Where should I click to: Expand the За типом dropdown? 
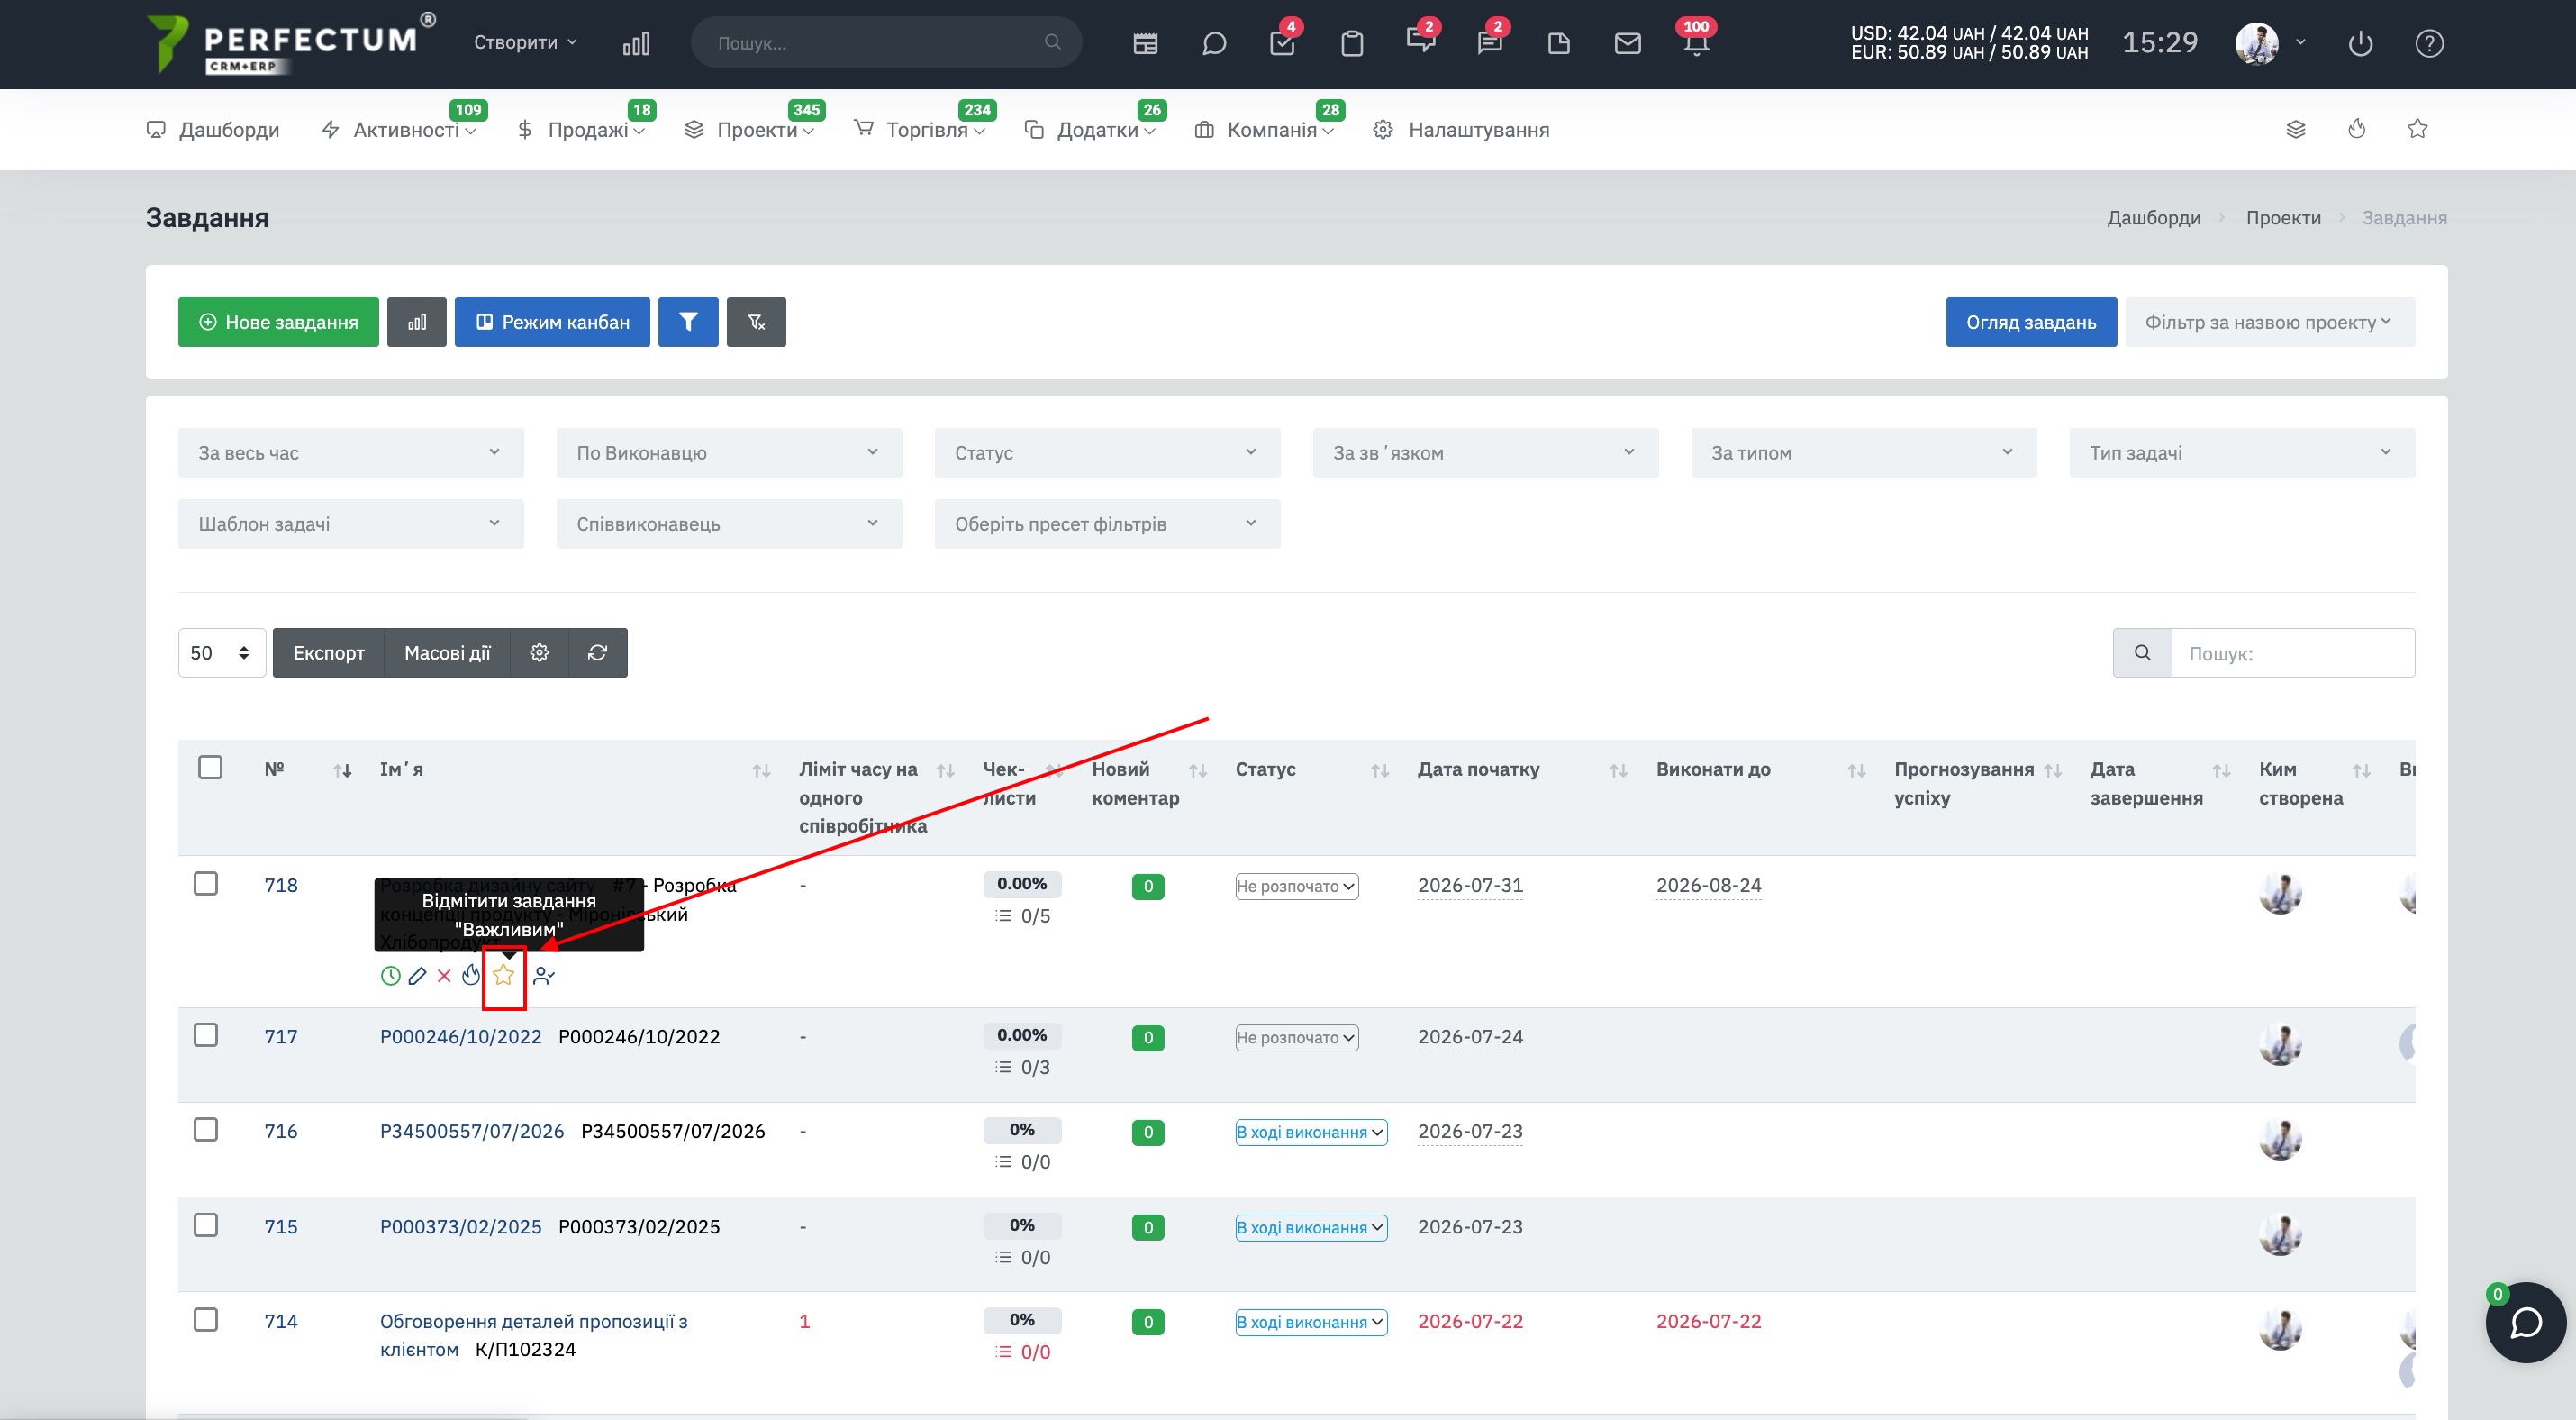1864,453
